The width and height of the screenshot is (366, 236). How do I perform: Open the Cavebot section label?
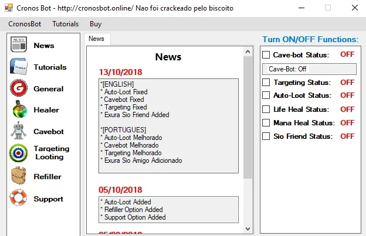coord(49,132)
